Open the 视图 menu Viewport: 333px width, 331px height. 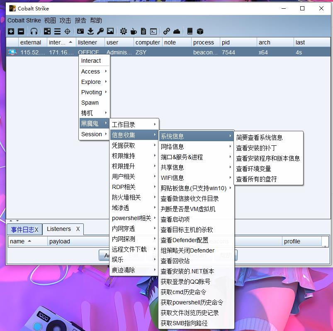click(50, 20)
